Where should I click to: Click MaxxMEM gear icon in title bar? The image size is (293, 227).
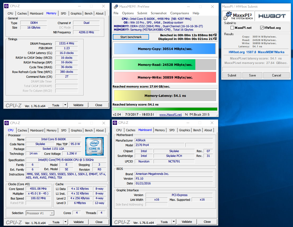(116, 7)
